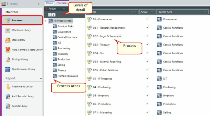Click the Inventory tree item icon
The image size is (210, 116).
pos(55,54)
